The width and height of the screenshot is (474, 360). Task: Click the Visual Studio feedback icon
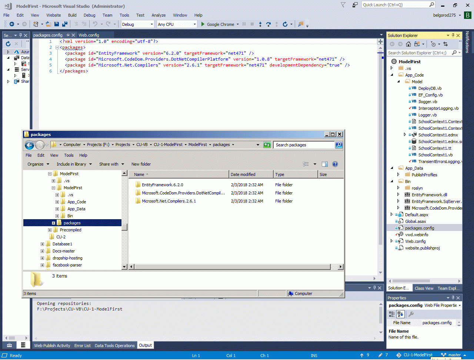[x=355, y=5]
